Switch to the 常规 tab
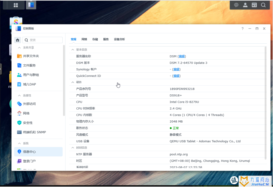This screenshot has width=273, height=187. (x=74, y=39)
